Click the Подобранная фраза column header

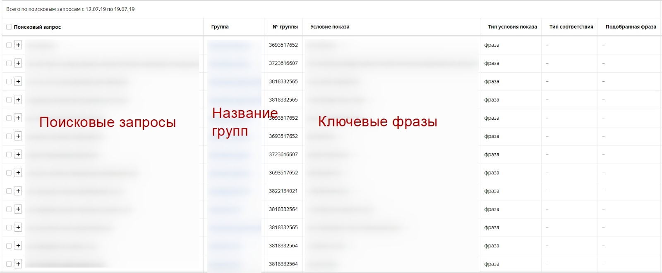(x=631, y=27)
